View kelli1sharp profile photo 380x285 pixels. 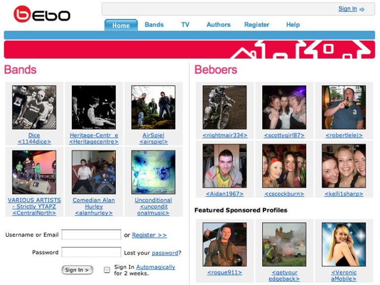point(344,166)
